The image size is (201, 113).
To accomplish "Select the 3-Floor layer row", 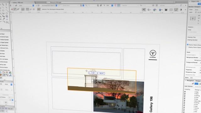I will pyautogui.click(x=196, y=98).
